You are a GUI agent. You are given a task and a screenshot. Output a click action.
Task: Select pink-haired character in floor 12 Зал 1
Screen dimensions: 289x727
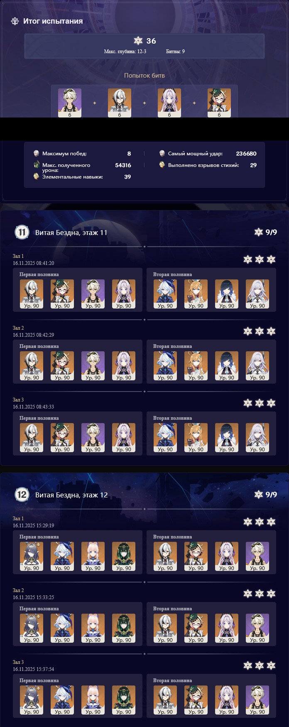(x=93, y=557)
